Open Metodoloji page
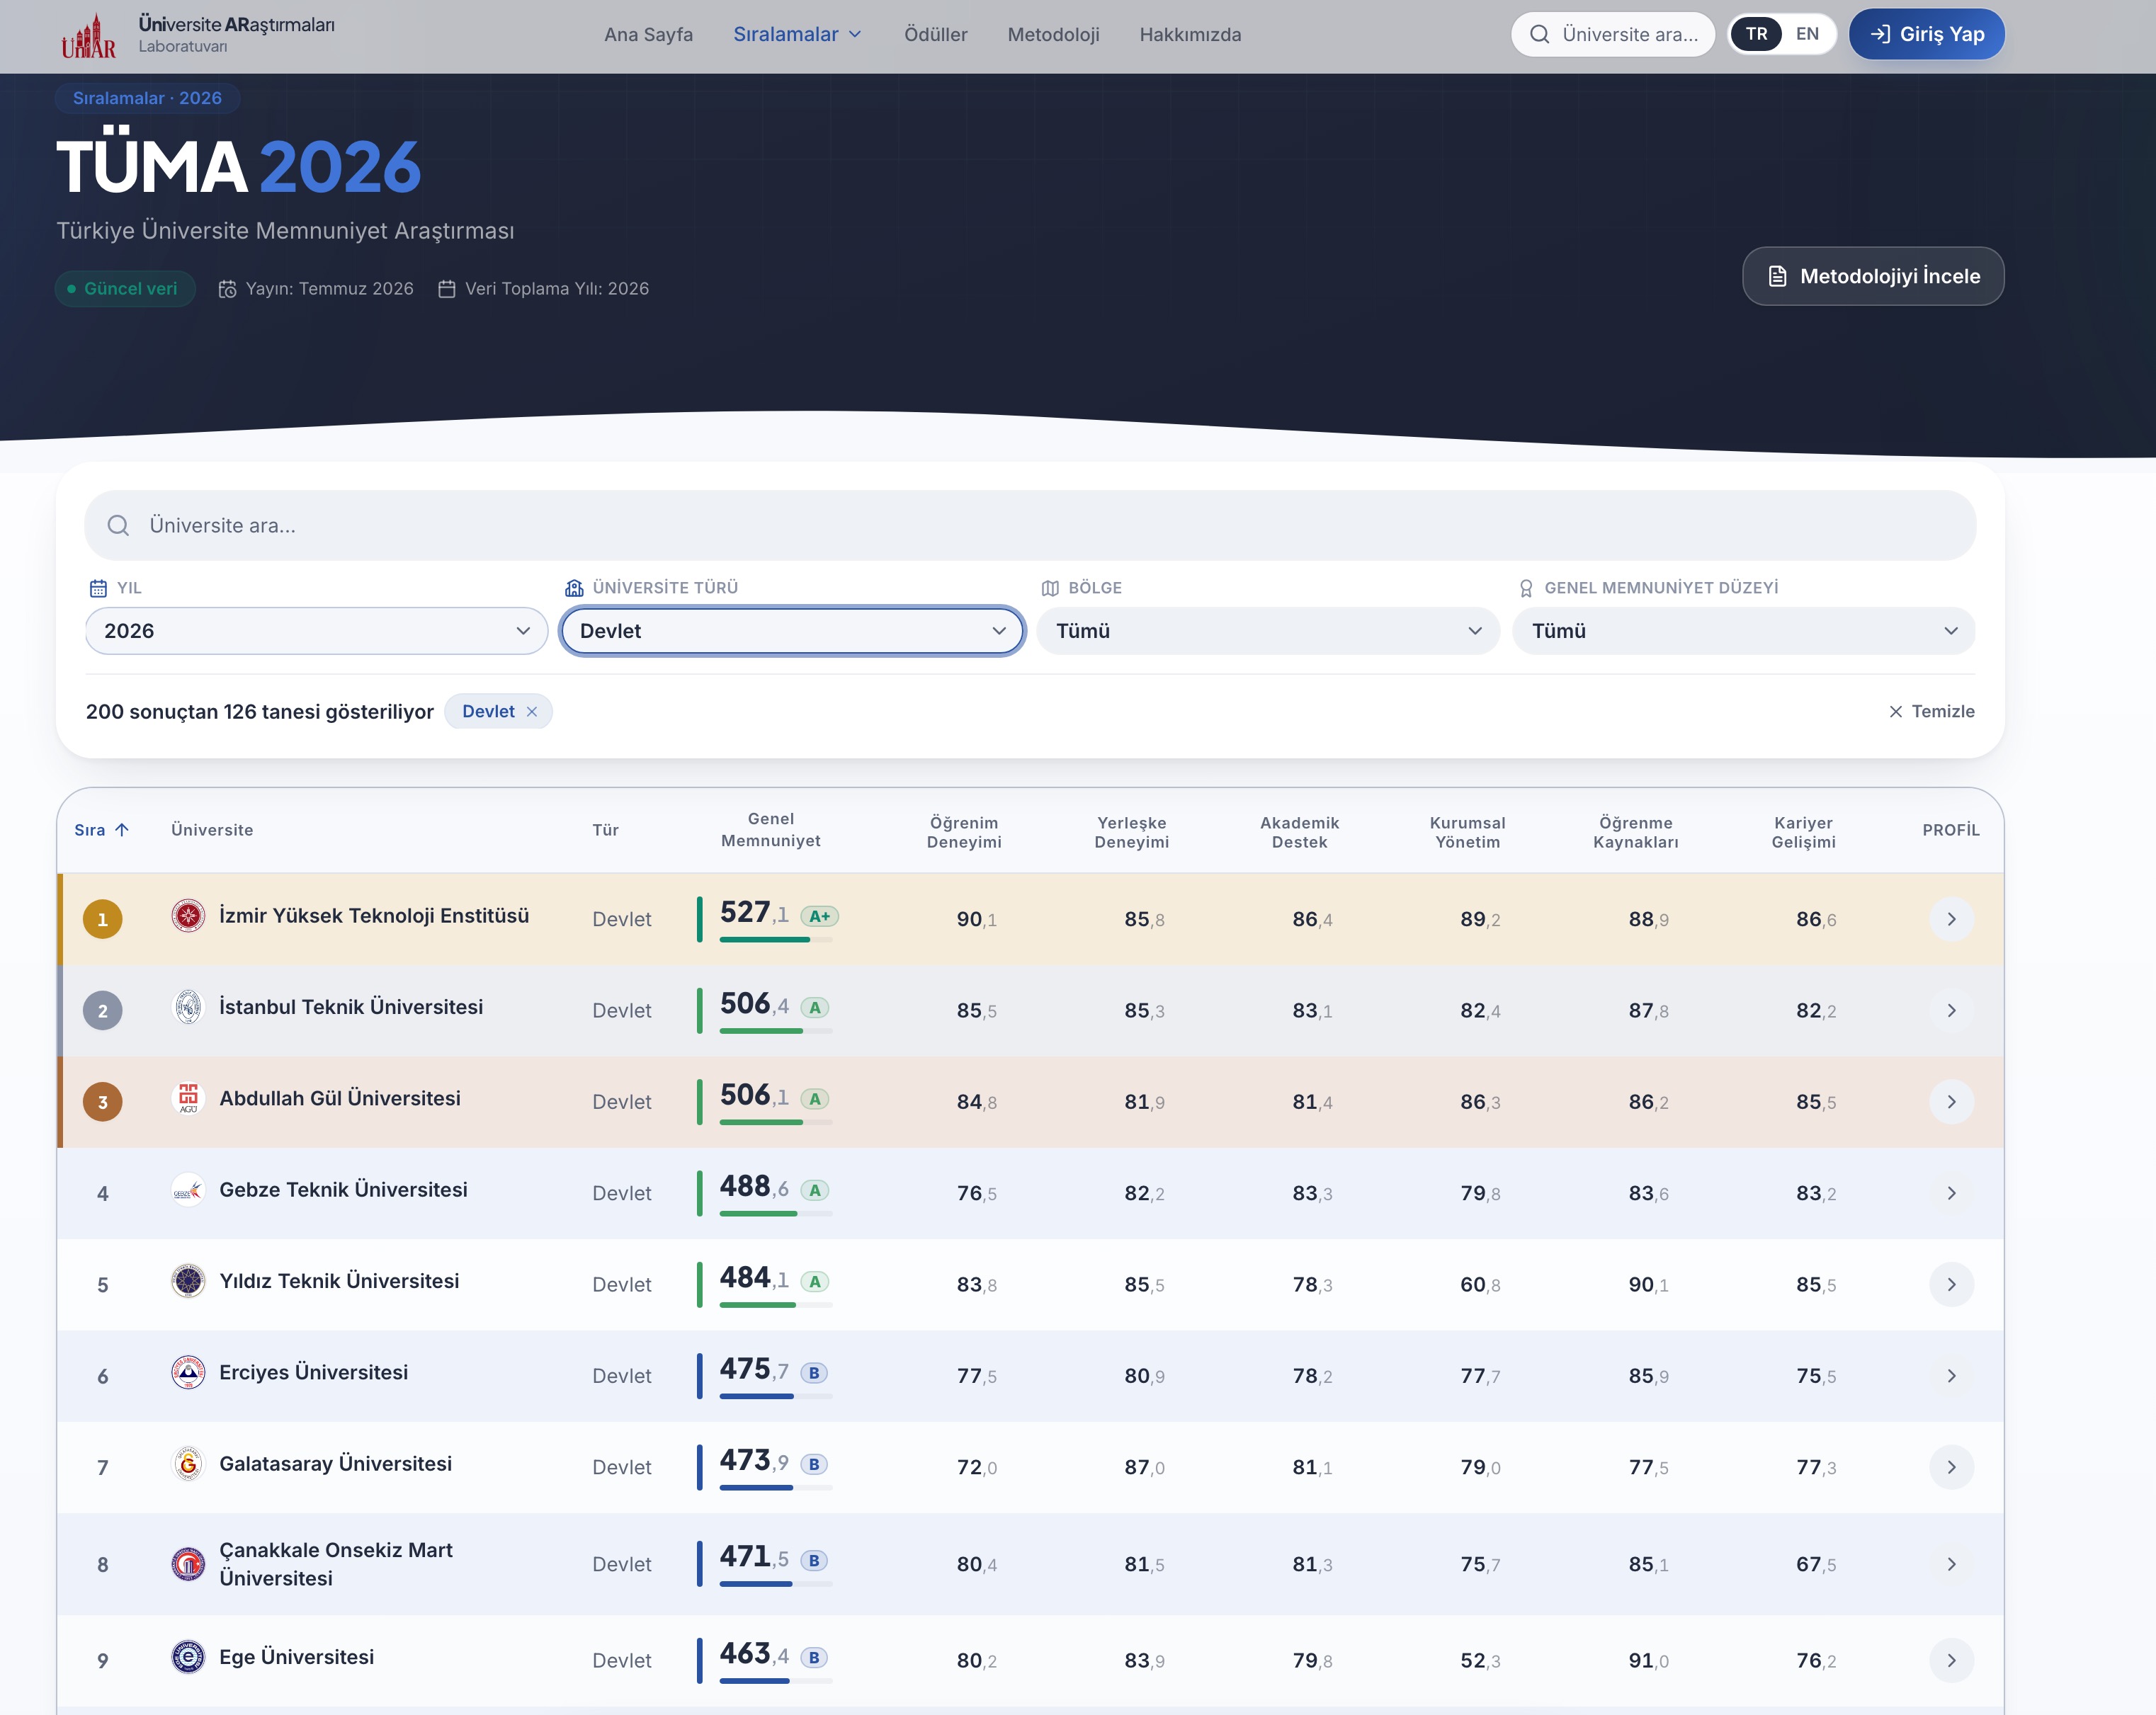The image size is (2156, 1715). [x=1053, y=35]
